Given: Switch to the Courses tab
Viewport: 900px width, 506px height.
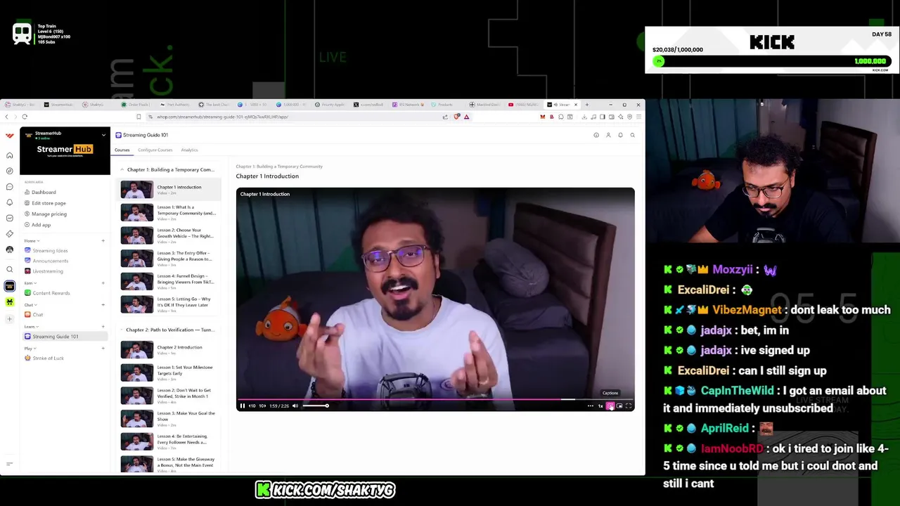Looking at the screenshot, I should pos(122,150).
